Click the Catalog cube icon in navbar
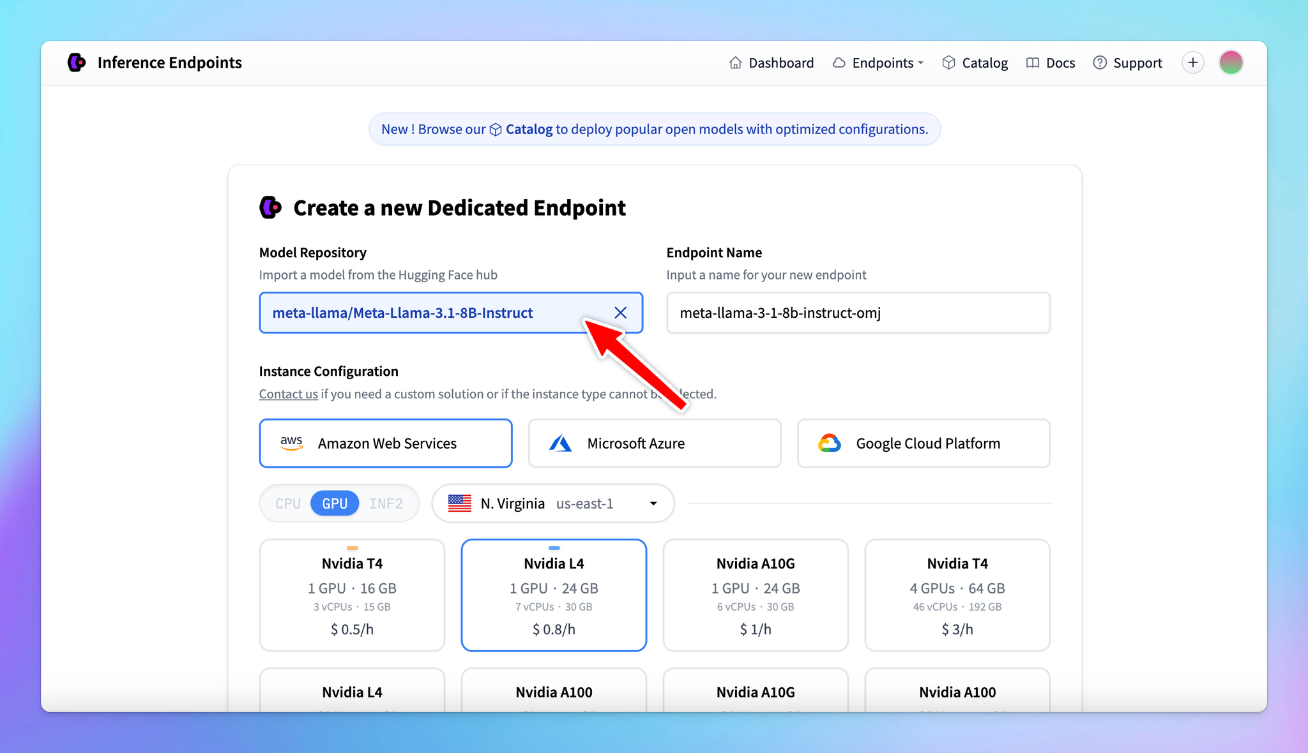Screen dimensions: 1308x753 pos(948,63)
